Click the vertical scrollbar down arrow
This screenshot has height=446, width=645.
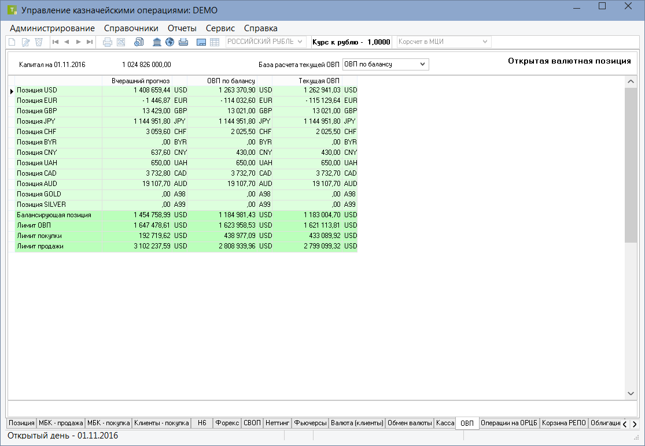(631, 393)
